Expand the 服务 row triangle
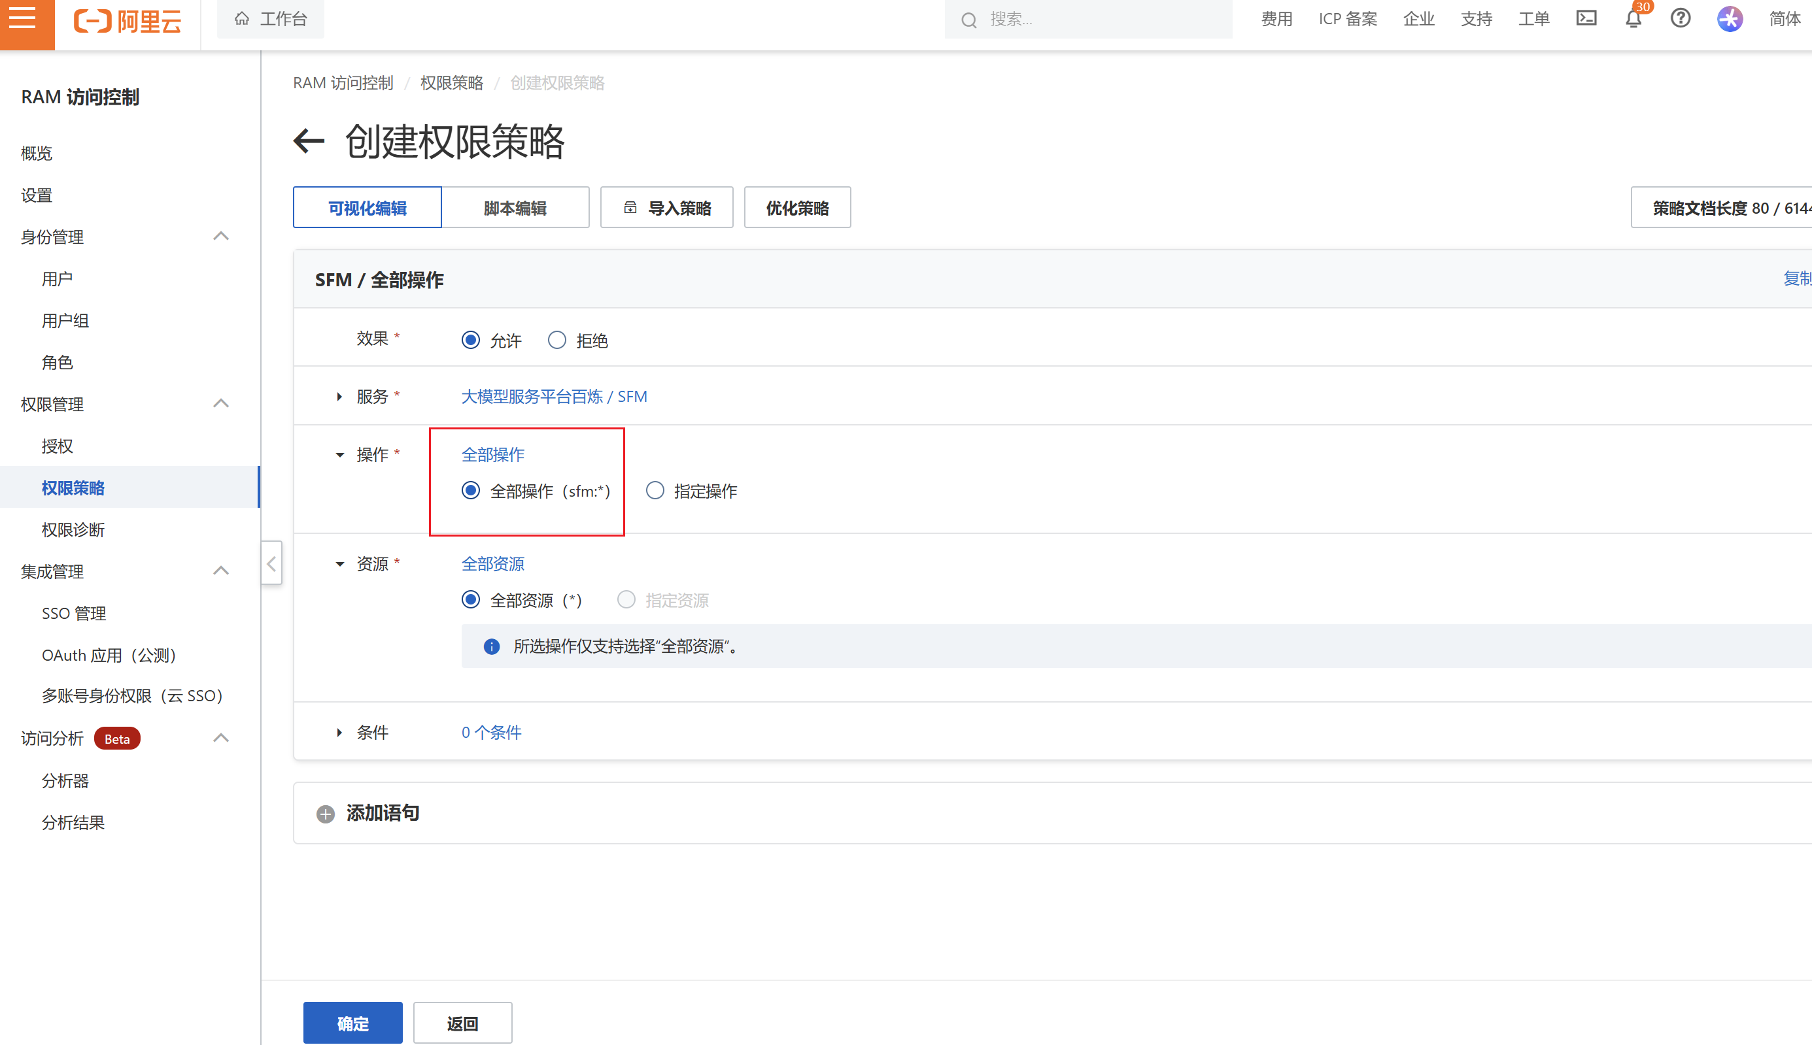Screen dimensions: 1812x1045 339,397
